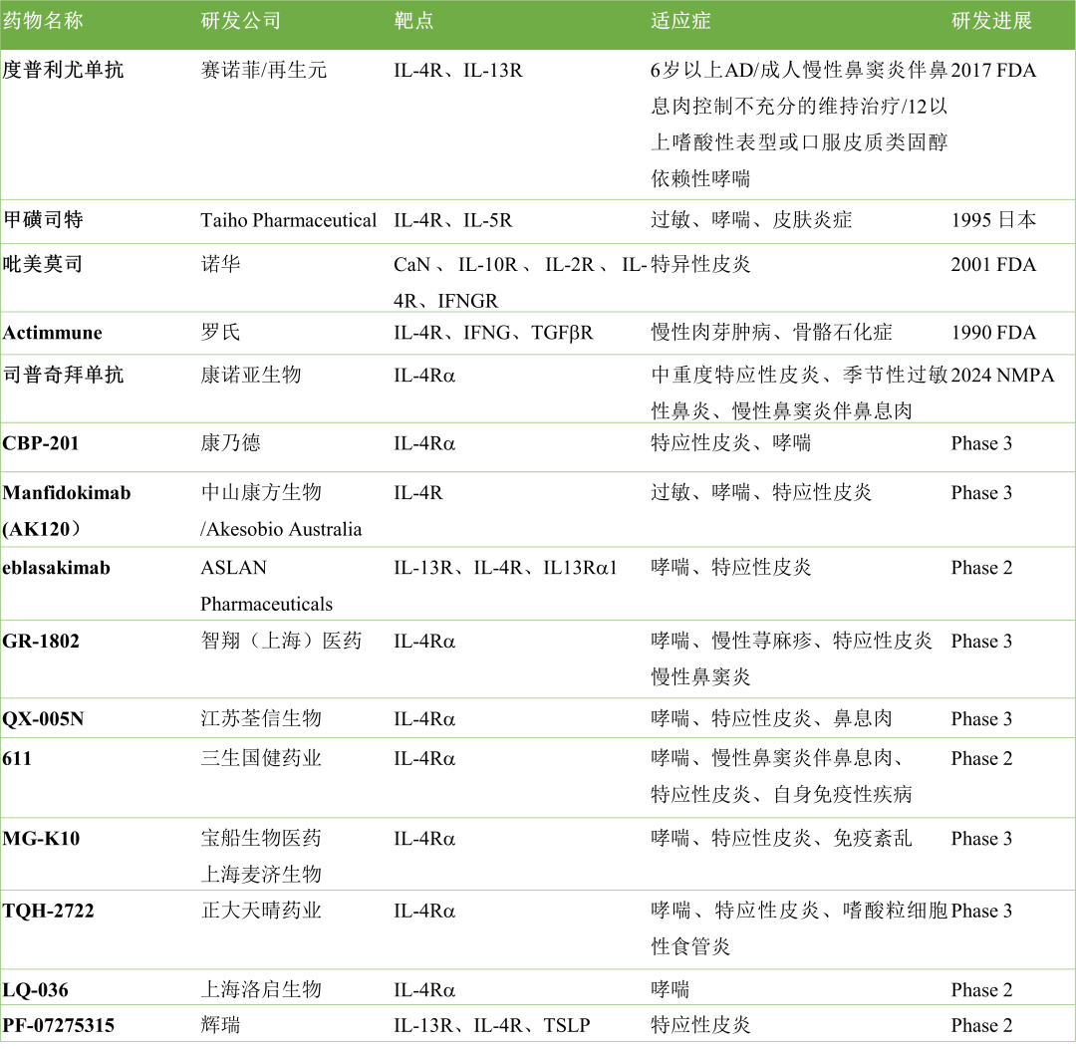The image size is (1076, 1049).
Task: Click indication text 慢性鼻窦炎 in GR-1802 row
Action: 700,677
